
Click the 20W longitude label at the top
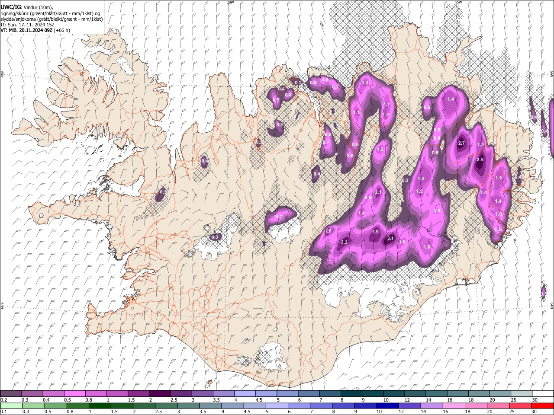(230, 2)
